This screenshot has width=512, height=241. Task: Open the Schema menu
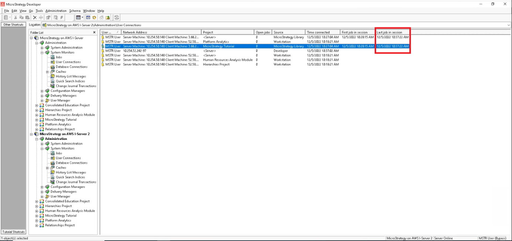point(75,11)
